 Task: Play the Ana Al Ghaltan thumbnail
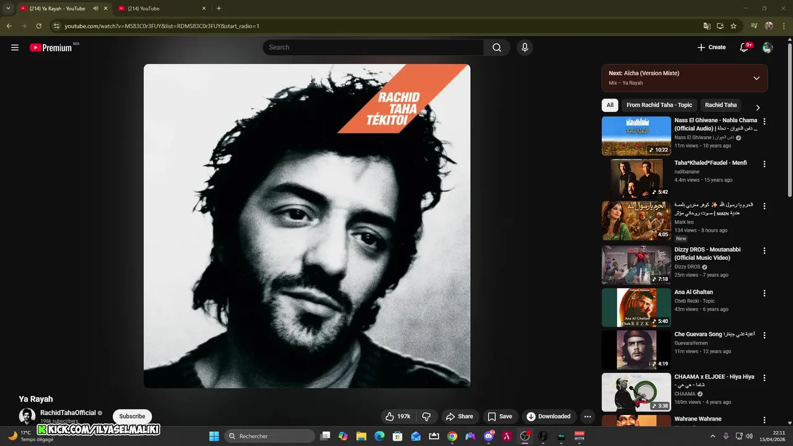pyautogui.click(x=636, y=307)
